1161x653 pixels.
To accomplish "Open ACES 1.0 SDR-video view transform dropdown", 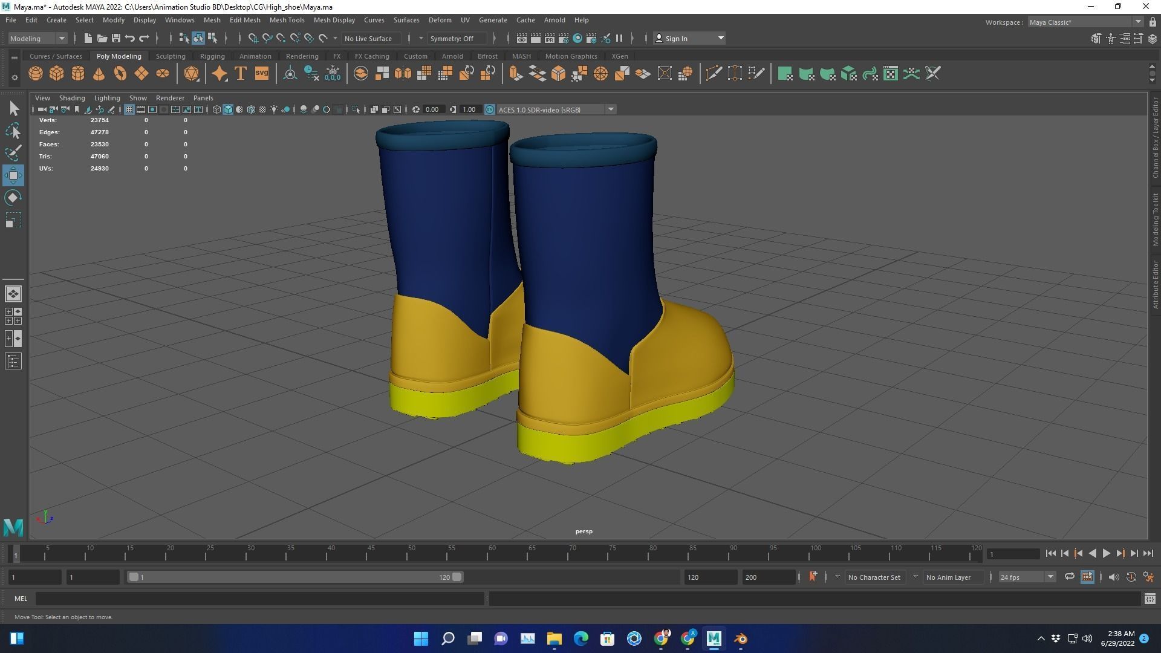I will [x=556, y=109].
